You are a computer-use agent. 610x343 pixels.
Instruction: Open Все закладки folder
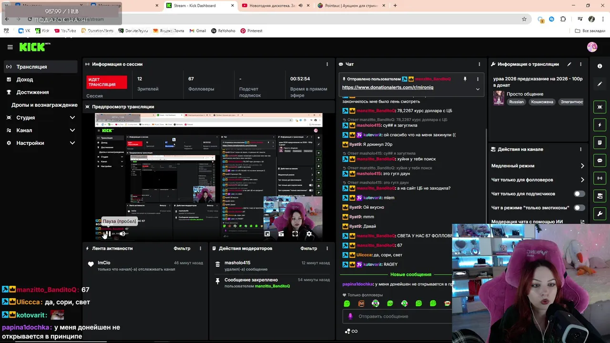590,30
